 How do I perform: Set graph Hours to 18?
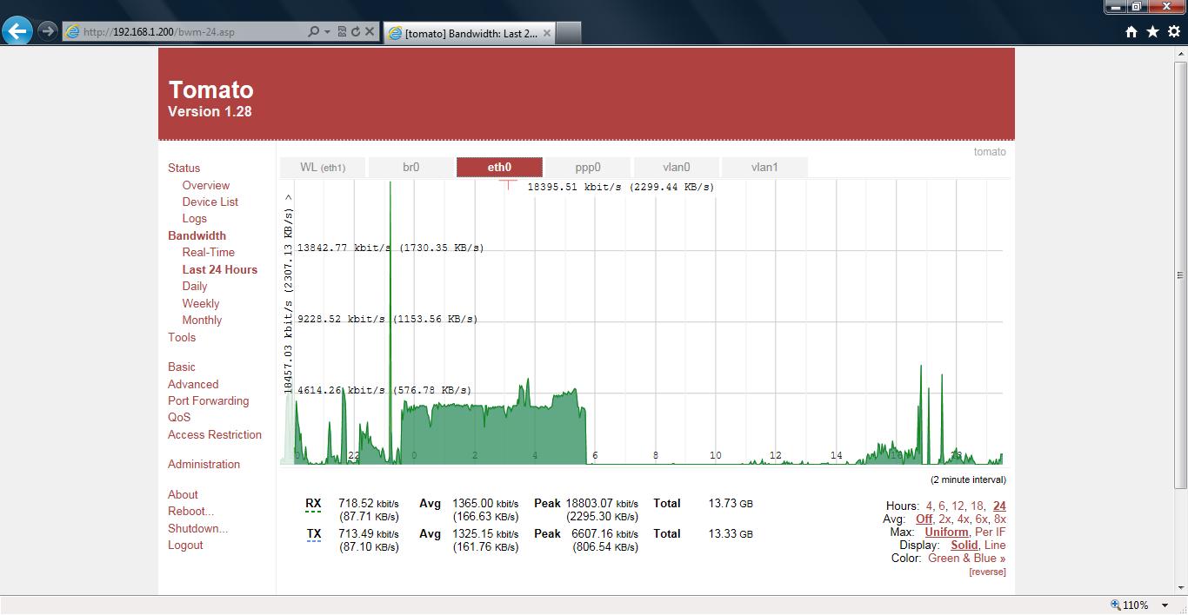pyautogui.click(x=977, y=506)
